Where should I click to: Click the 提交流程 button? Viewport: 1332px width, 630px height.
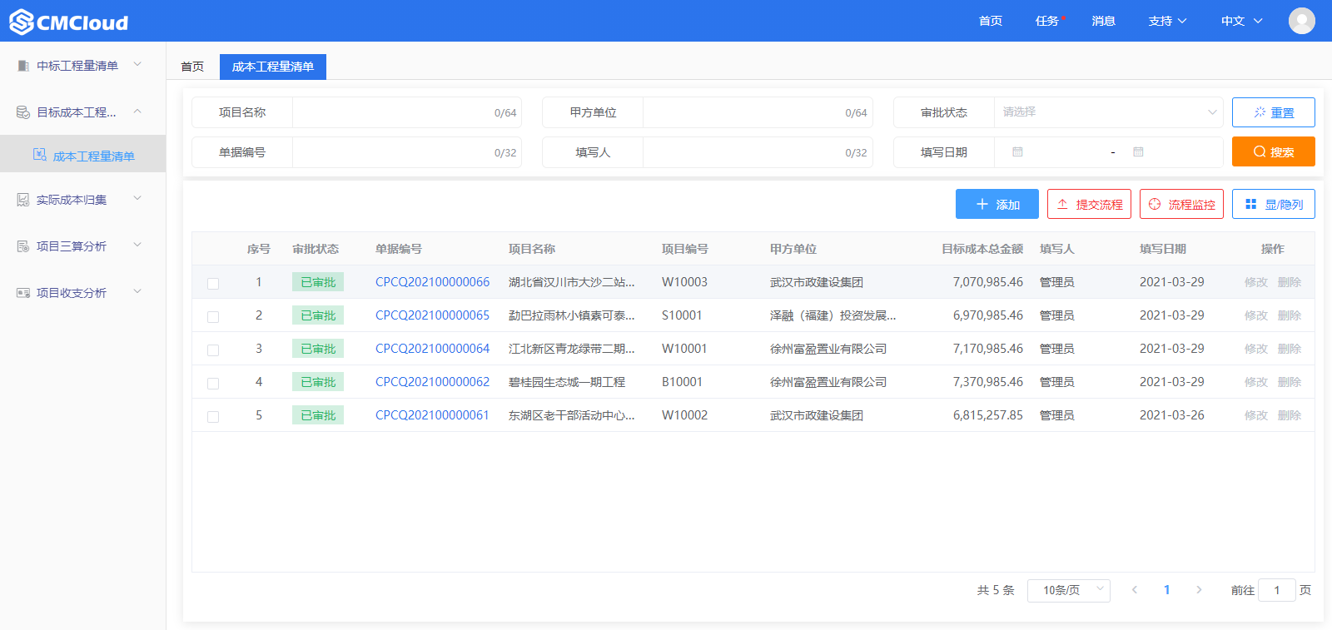pyautogui.click(x=1089, y=204)
